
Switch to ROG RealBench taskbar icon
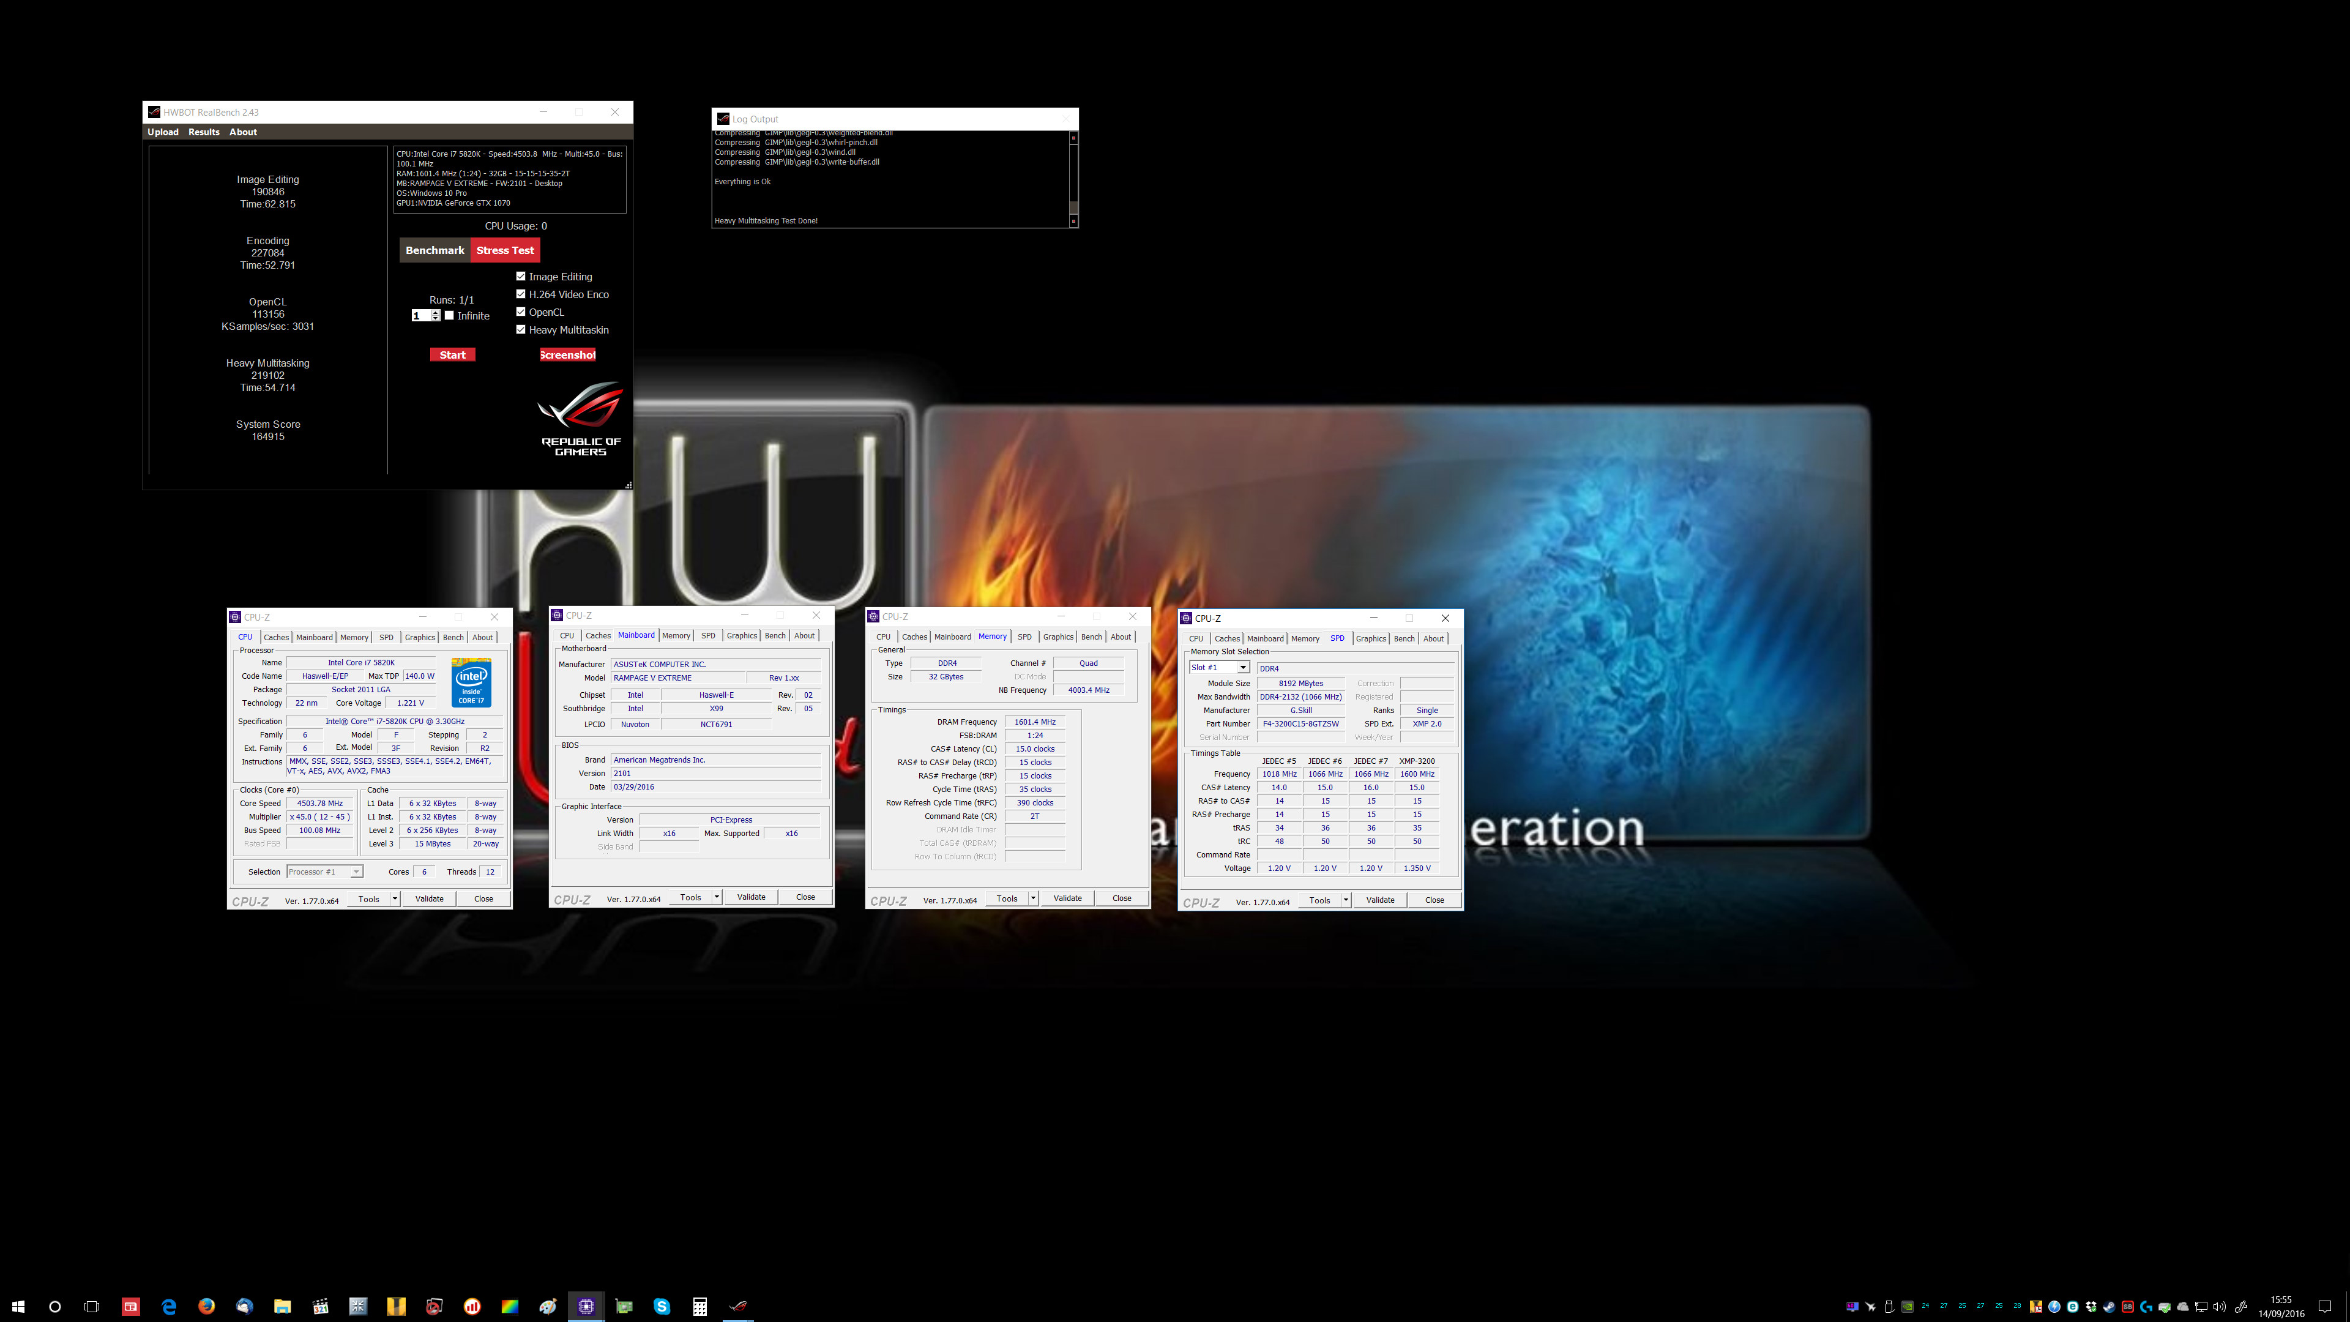coord(738,1307)
